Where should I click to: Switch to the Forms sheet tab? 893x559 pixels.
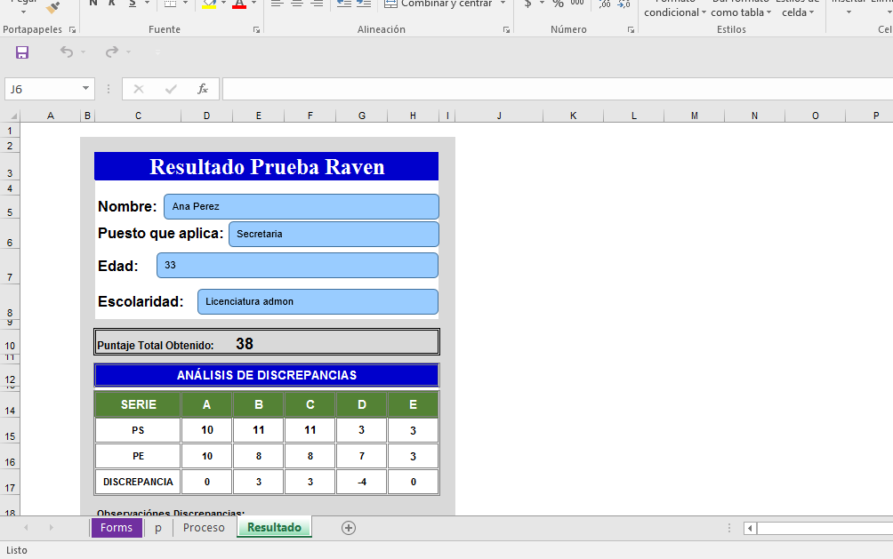(x=117, y=528)
